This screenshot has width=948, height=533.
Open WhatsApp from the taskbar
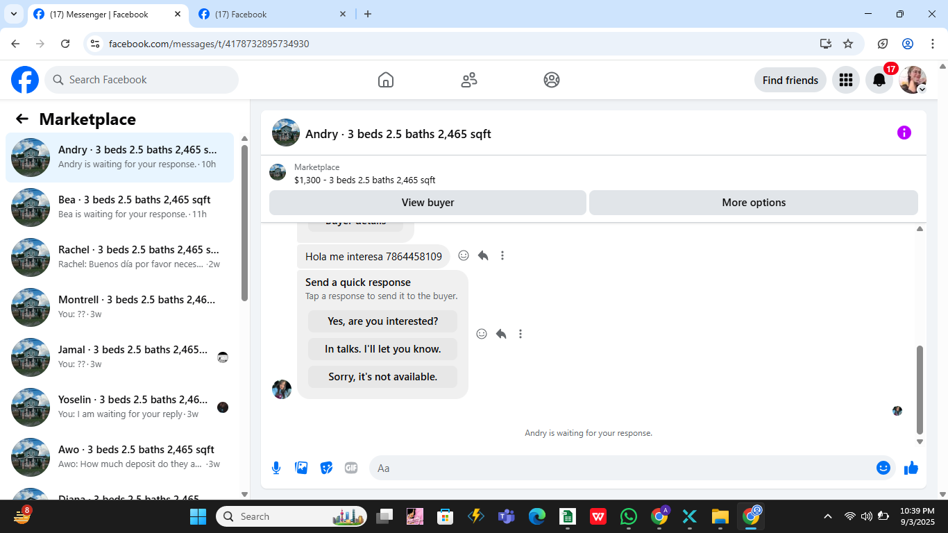(x=629, y=516)
